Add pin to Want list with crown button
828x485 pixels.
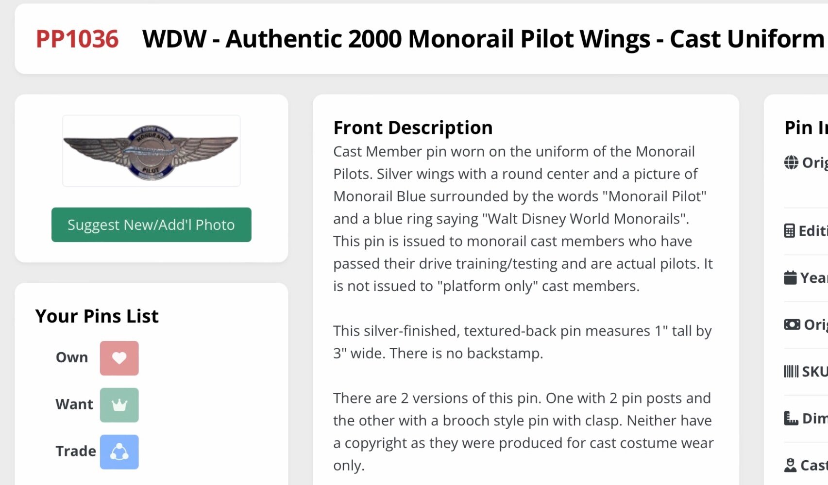point(119,405)
